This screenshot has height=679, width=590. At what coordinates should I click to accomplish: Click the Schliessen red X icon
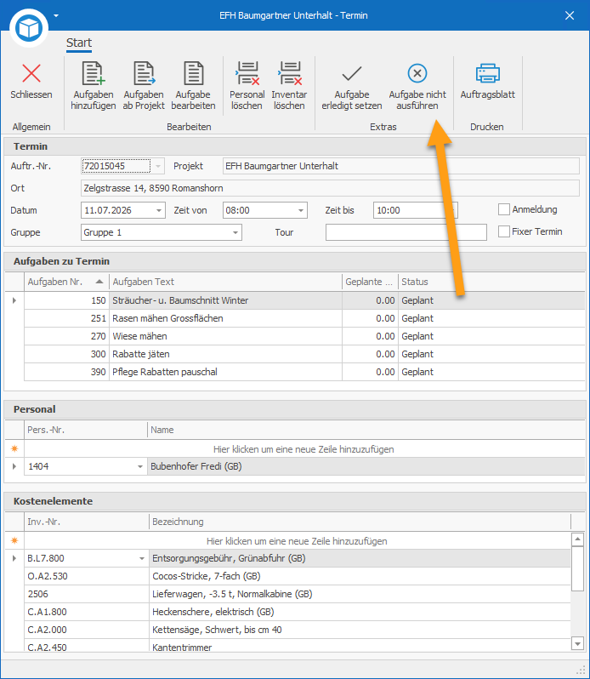click(31, 73)
